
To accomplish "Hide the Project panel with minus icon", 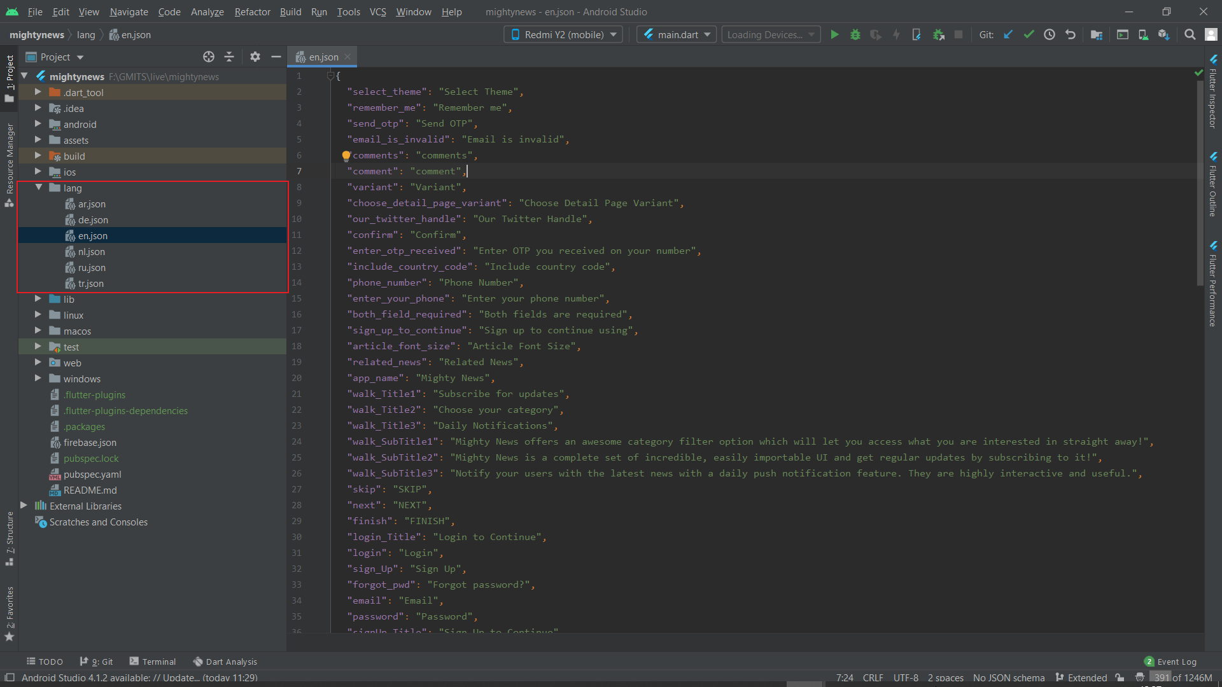I will coord(276,57).
